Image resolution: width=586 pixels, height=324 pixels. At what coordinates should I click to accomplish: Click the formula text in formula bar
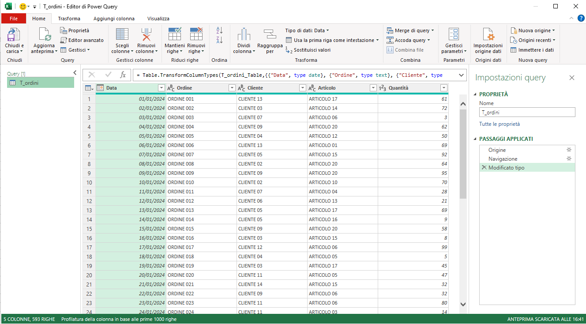(x=289, y=75)
